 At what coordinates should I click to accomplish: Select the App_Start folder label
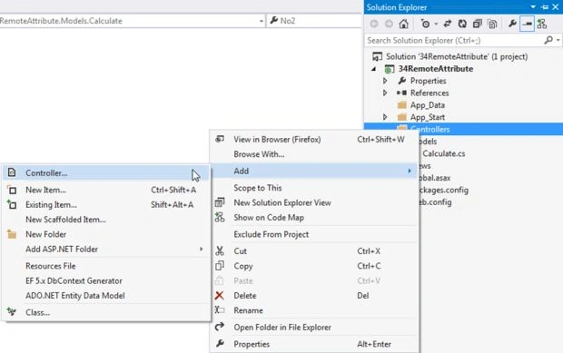click(428, 117)
